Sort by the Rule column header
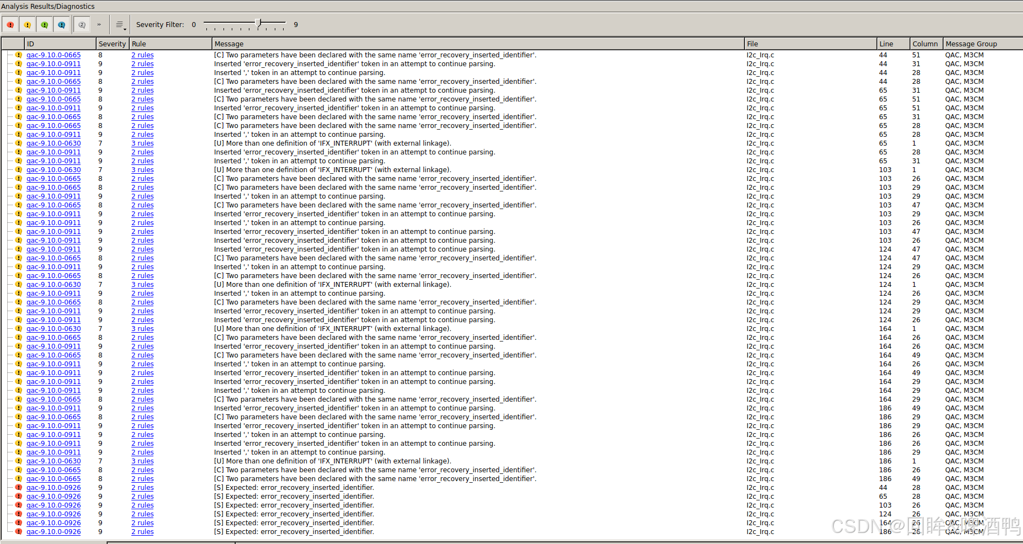Screen dimensions: 1023x544 click(171, 44)
